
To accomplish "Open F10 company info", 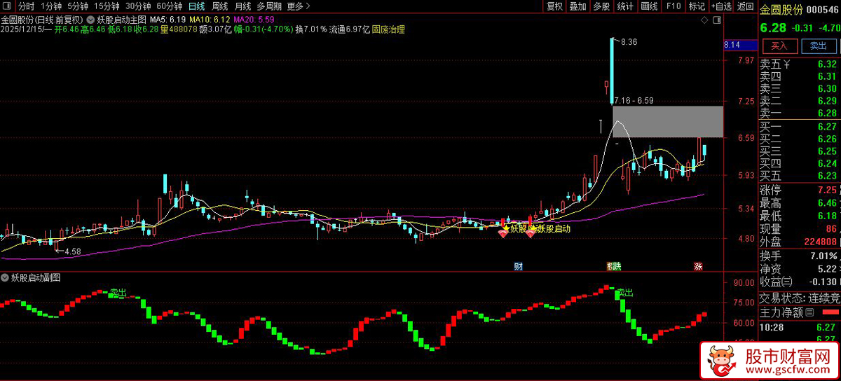I will click(x=673, y=6).
